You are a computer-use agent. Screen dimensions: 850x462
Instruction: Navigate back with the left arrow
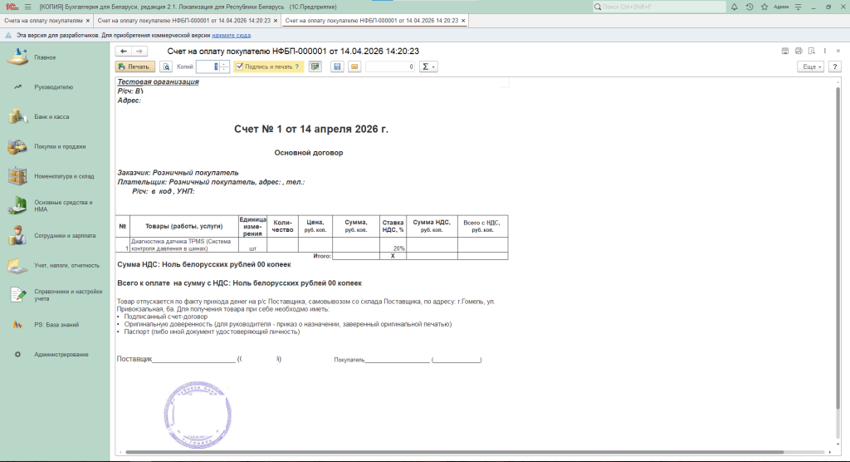coord(124,51)
